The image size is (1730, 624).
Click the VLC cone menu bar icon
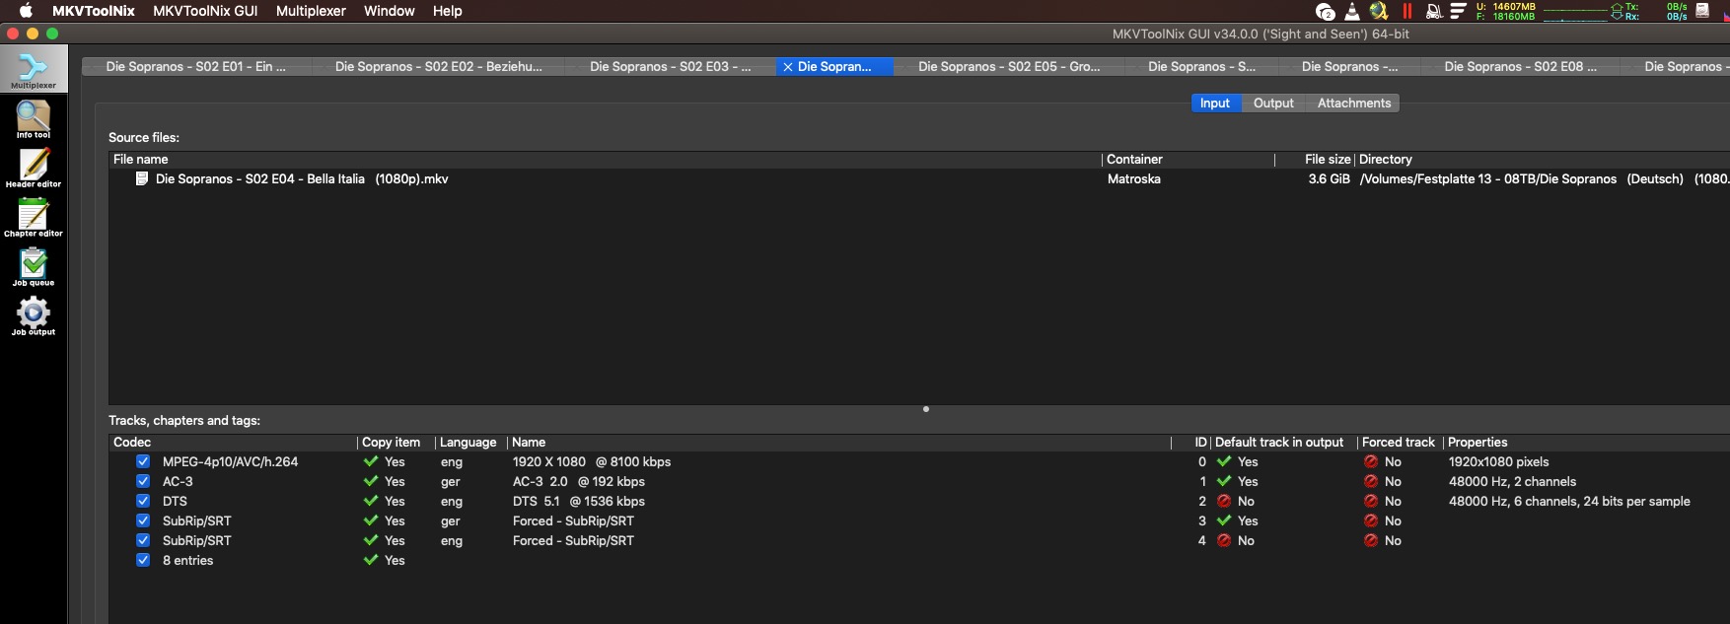pos(1352,11)
